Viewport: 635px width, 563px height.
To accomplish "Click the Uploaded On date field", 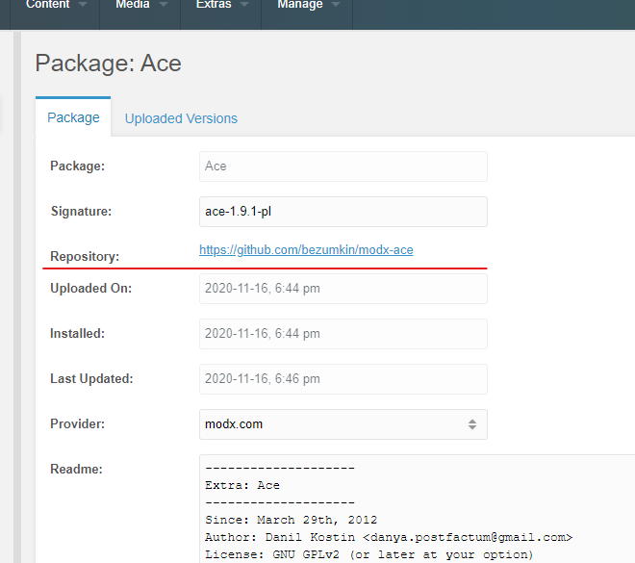I will point(343,289).
